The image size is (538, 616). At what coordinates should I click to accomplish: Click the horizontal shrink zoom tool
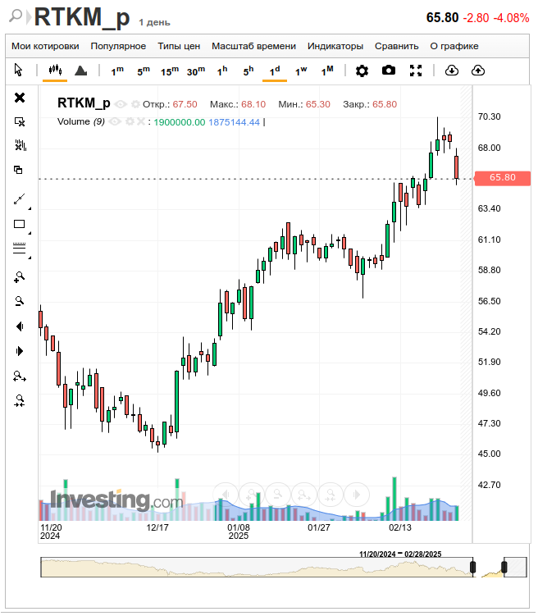pyautogui.click(x=20, y=401)
